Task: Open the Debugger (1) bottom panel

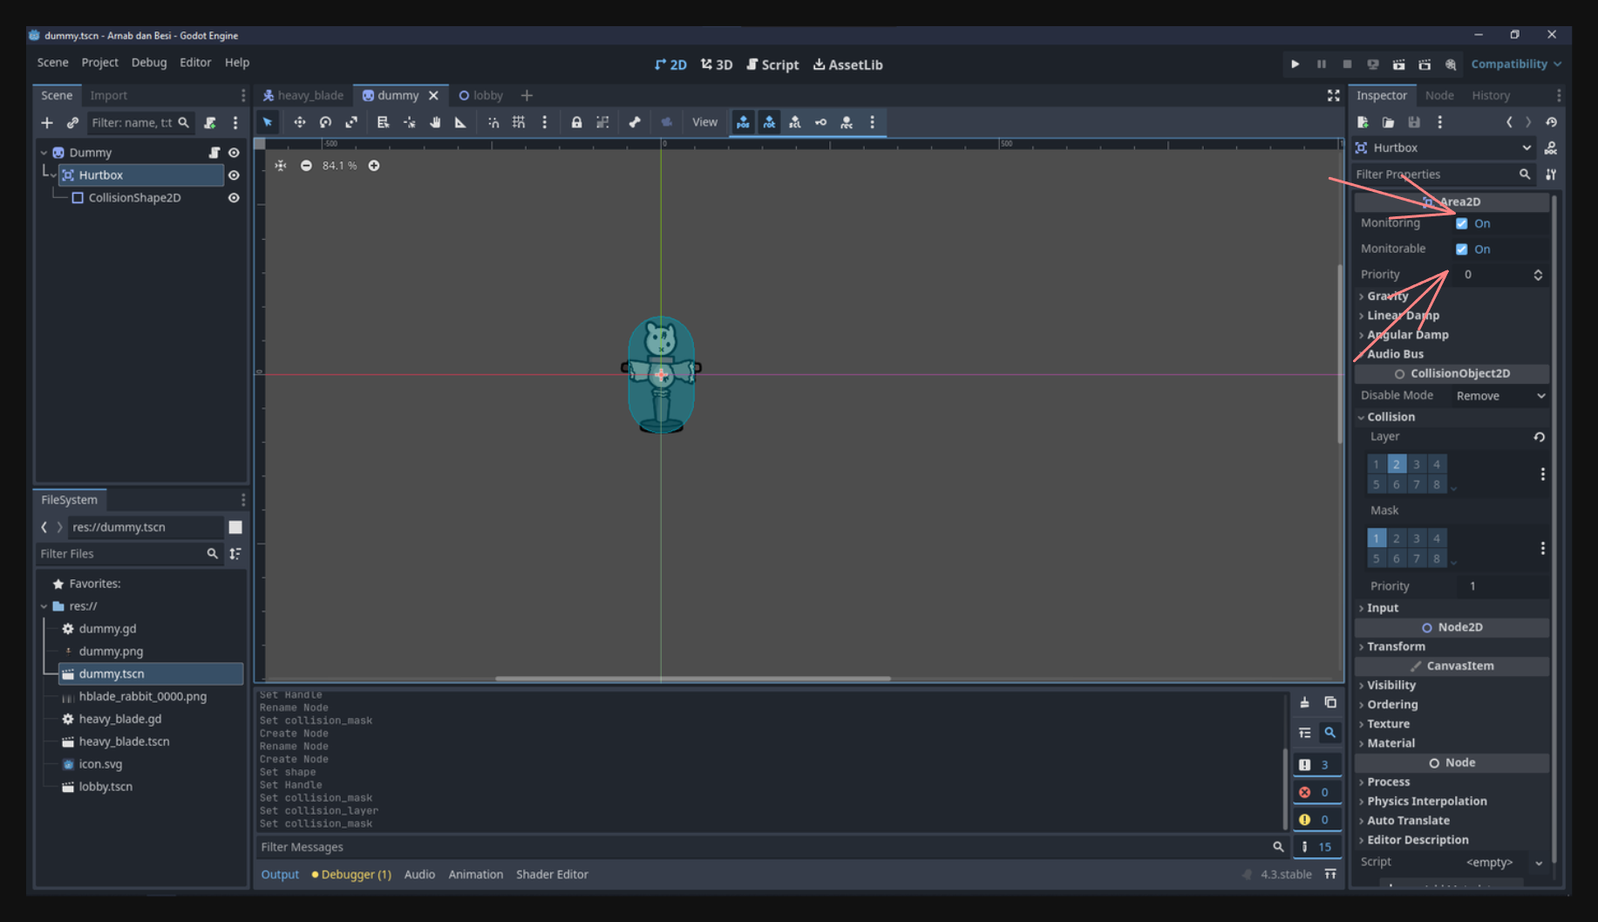Action: click(x=351, y=874)
